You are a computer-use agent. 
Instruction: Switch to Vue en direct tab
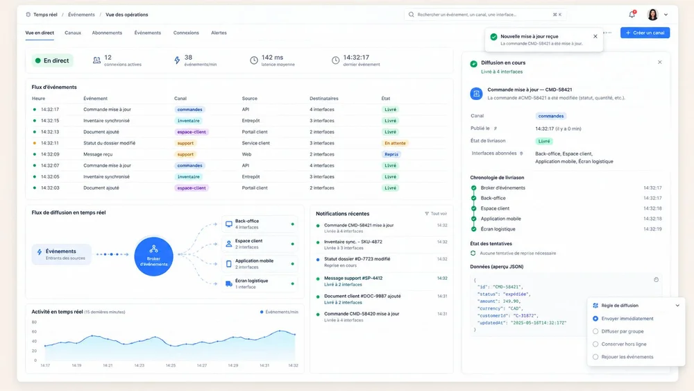point(40,33)
